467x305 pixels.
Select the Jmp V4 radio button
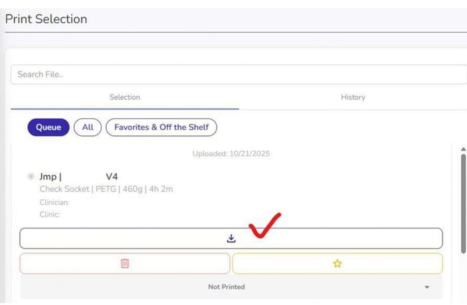pyautogui.click(x=31, y=177)
